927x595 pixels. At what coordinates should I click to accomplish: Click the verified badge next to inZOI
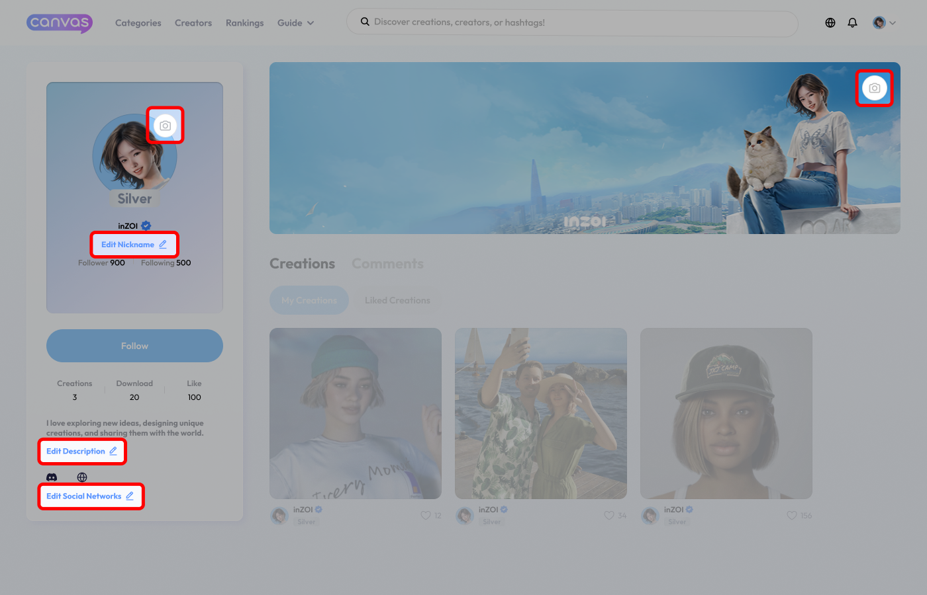146,225
